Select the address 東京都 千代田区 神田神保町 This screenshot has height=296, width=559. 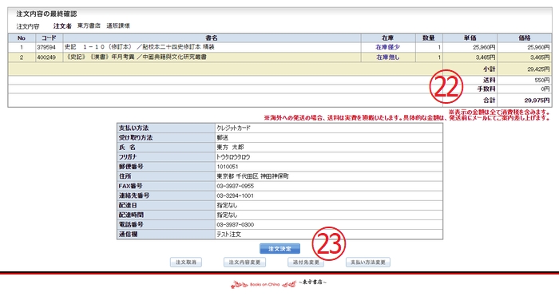coord(252,176)
